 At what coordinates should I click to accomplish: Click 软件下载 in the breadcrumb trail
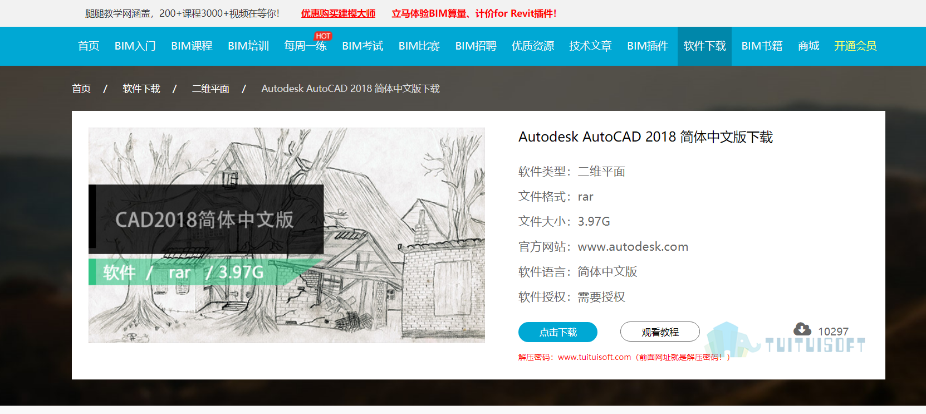141,89
